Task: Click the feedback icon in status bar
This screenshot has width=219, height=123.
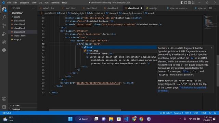Action: pos(210,113)
